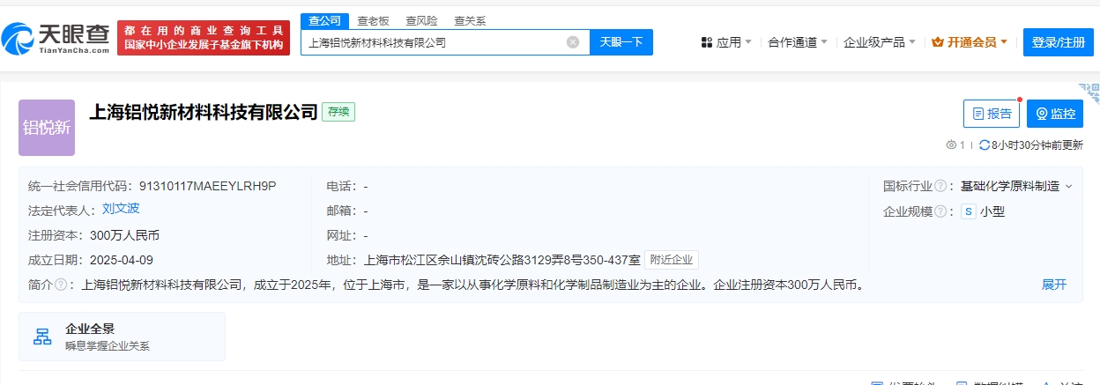Viewport: 1100px width, 385px height.
Task: Select the 查公司 search tab
Action: [324, 20]
